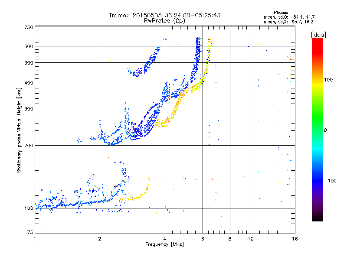The image size is (347, 260).
Task: Click the y-axis tick label '300'
Action: tap(29, 109)
